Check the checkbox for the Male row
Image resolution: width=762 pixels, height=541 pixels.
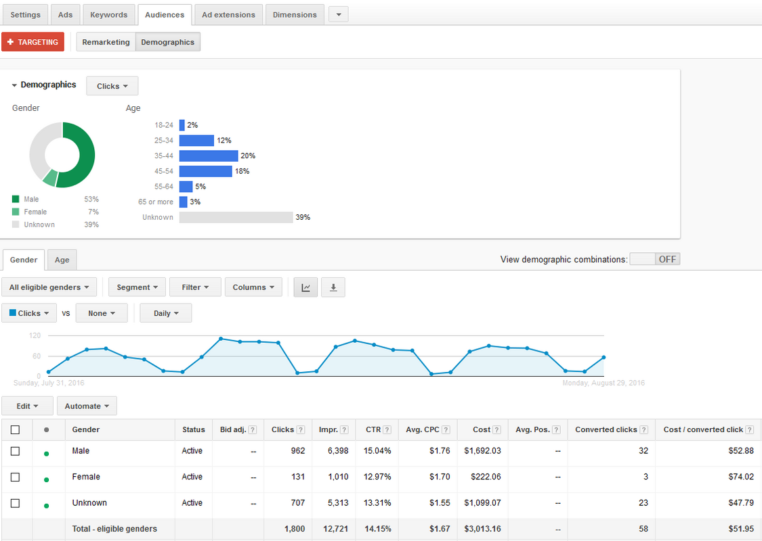click(16, 451)
